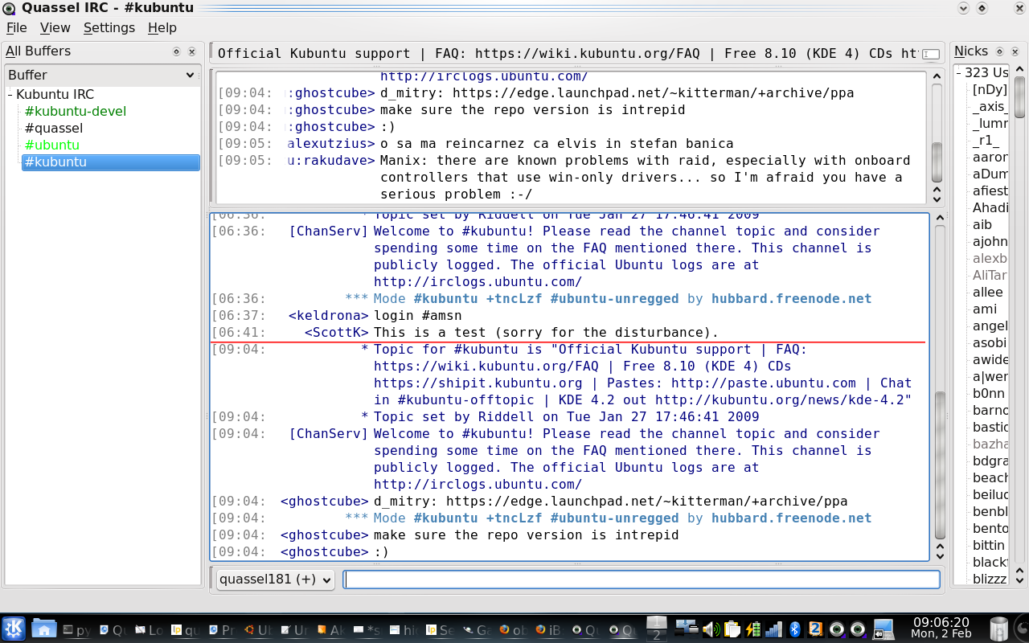Screen dimensions: 1029x643
Task: Open the Settings menu
Action: coord(109,27)
